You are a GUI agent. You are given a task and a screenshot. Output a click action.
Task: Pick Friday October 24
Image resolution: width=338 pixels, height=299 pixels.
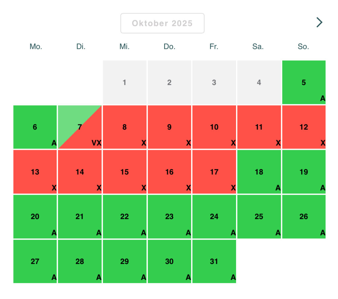click(214, 216)
